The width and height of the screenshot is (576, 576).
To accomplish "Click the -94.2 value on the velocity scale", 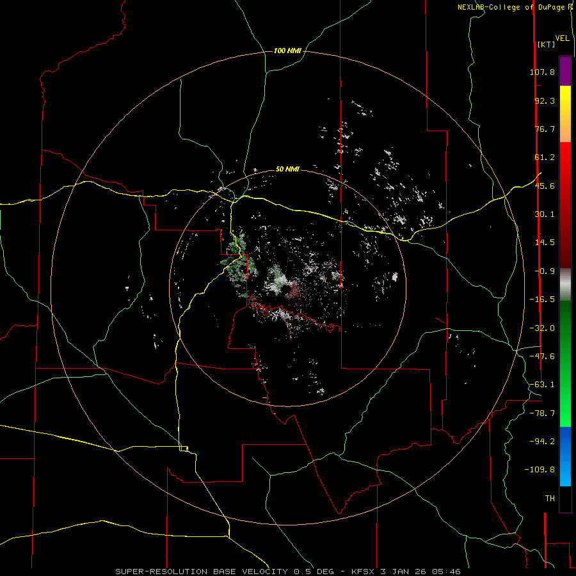I will (542, 441).
